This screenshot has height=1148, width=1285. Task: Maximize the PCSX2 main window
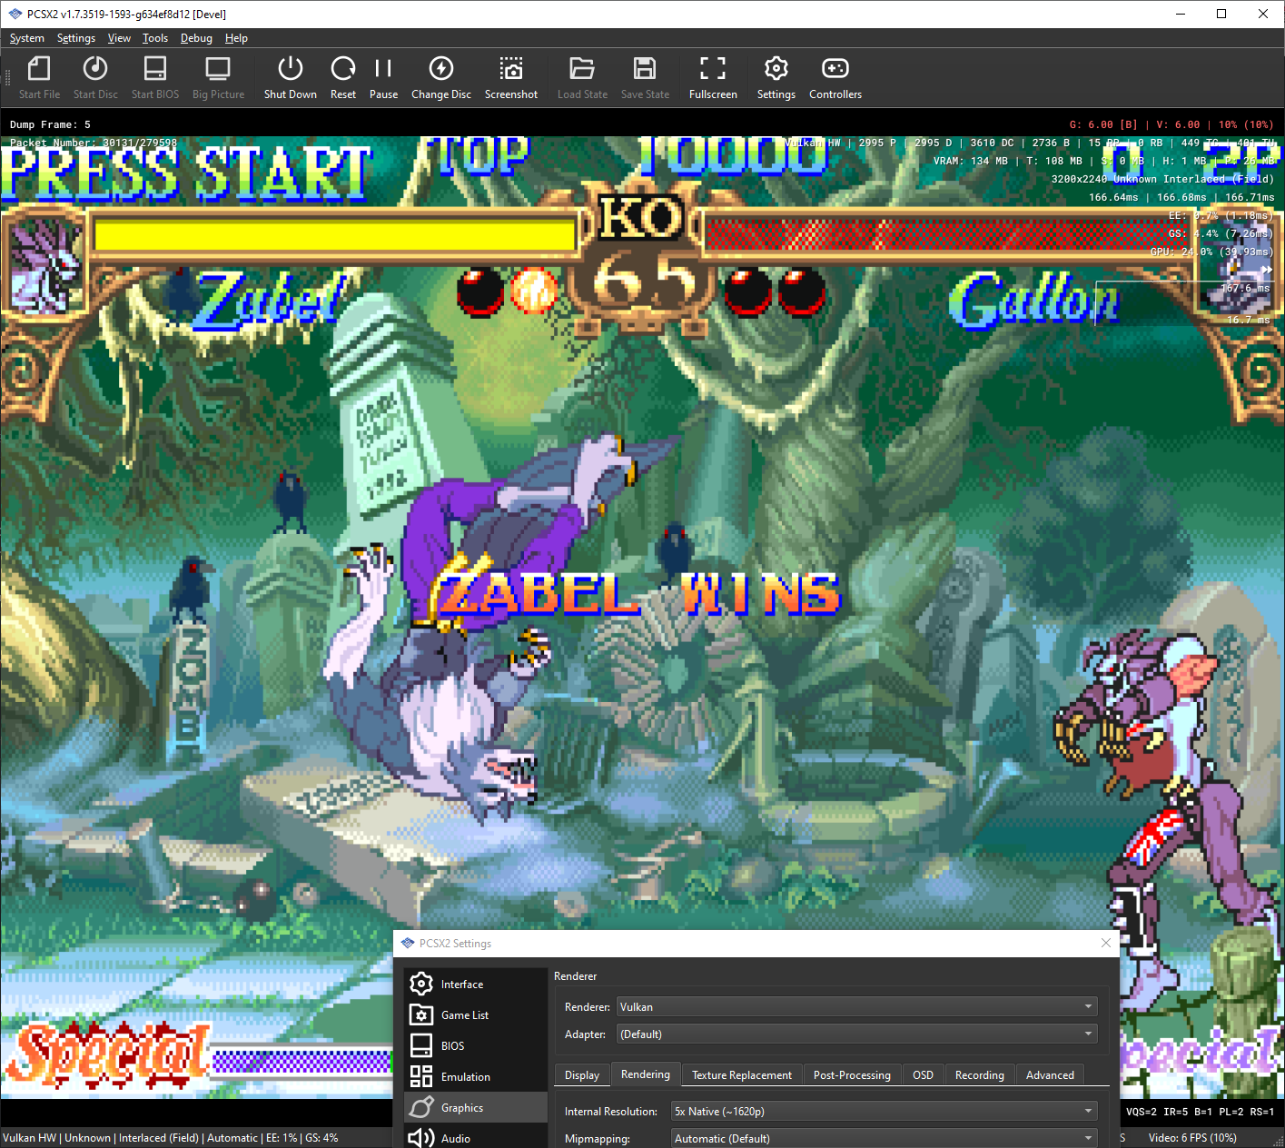pos(1221,14)
